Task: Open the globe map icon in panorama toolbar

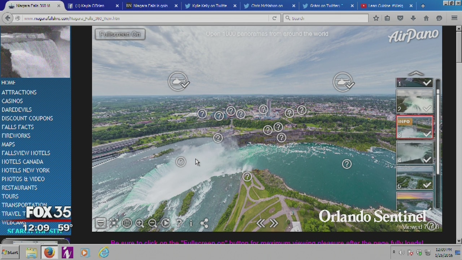Action: [127, 223]
